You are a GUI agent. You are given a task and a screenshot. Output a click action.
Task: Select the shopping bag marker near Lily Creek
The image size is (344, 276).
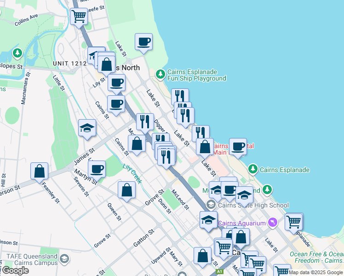pyautogui.click(x=126, y=190)
